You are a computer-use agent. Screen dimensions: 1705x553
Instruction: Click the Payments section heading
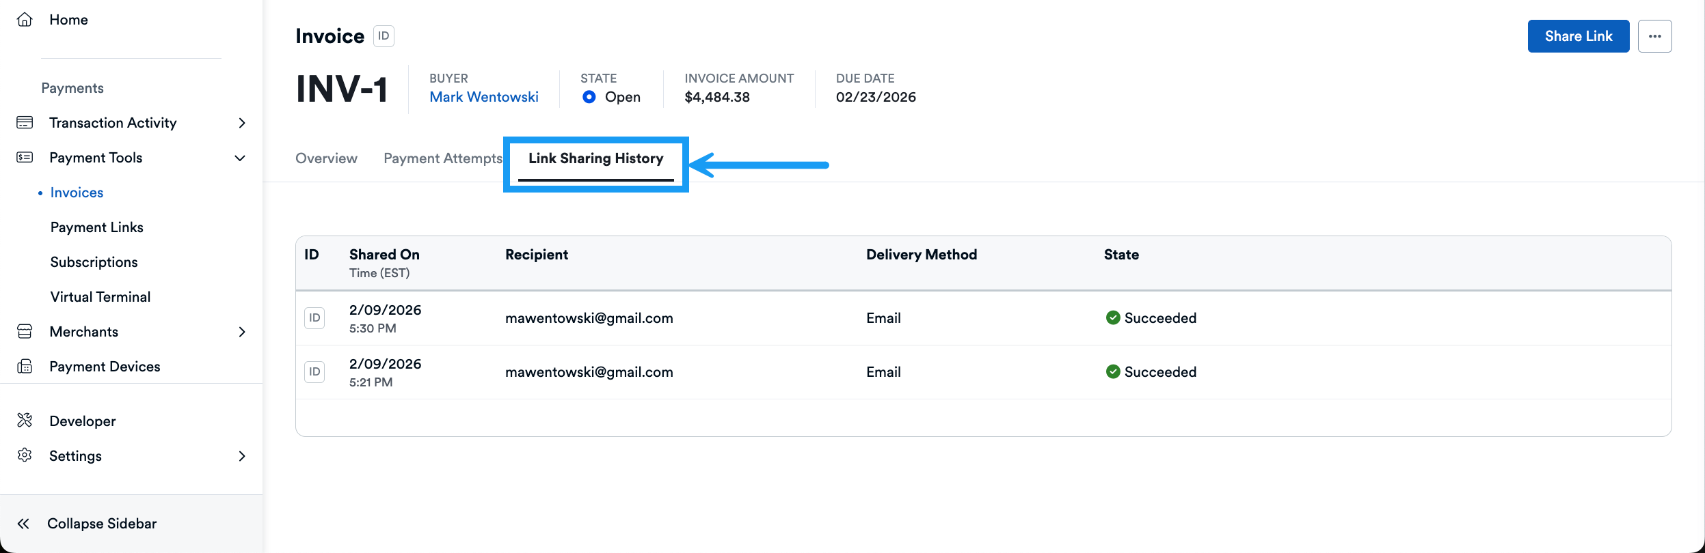tap(72, 88)
